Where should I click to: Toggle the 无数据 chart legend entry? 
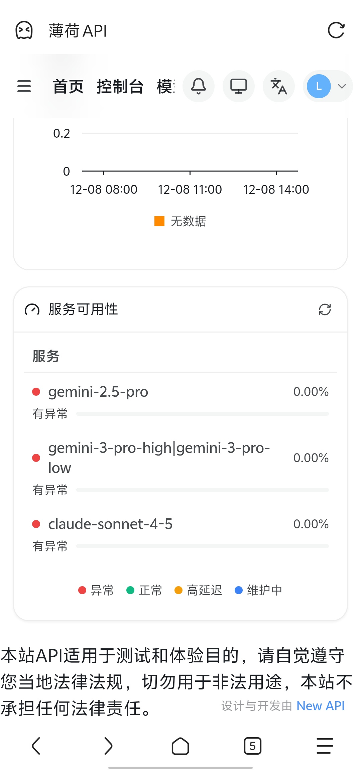pyautogui.click(x=180, y=221)
